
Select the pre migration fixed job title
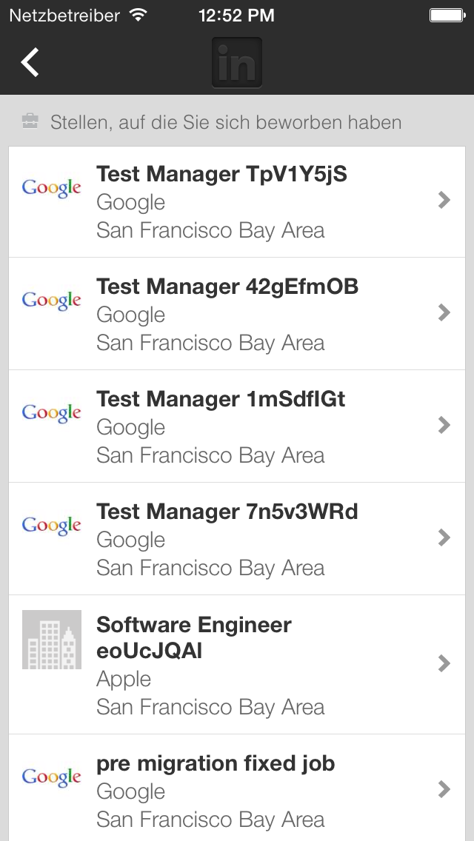pyautogui.click(x=216, y=764)
